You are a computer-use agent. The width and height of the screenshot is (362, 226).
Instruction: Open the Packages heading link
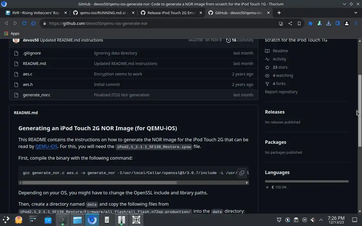tap(275, 142)
